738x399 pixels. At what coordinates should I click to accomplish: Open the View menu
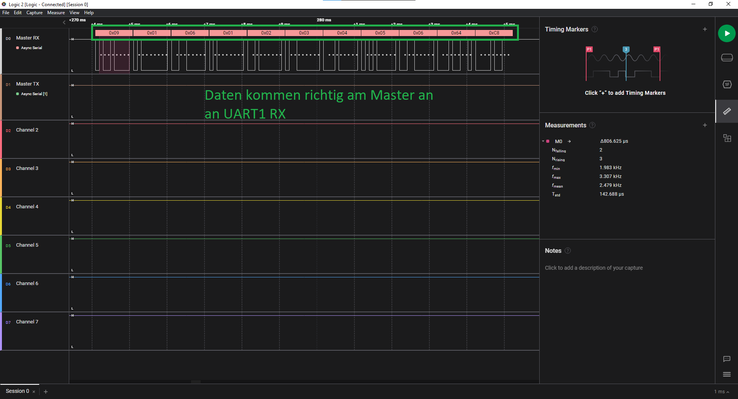(x=74, y=13)
